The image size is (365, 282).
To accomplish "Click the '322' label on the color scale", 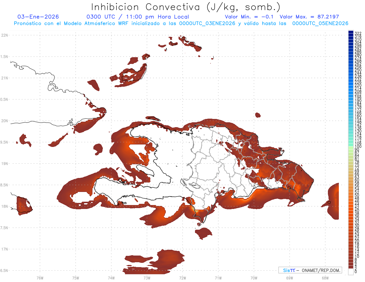I will click(358, 33).
